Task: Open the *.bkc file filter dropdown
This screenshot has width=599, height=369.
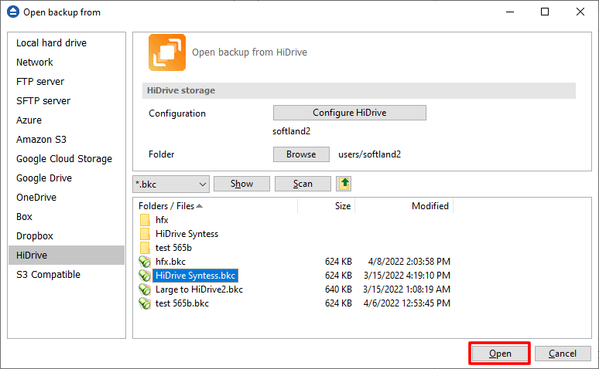Action: [x=171, y=184]
